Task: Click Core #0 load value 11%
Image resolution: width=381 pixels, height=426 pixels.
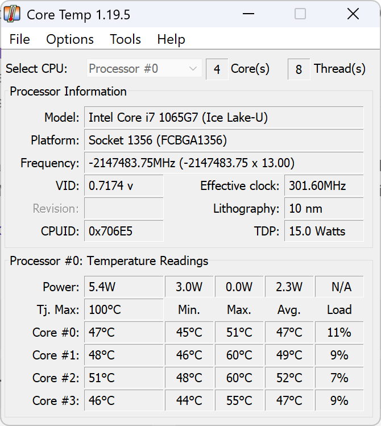Action: [x=339, y=332]
